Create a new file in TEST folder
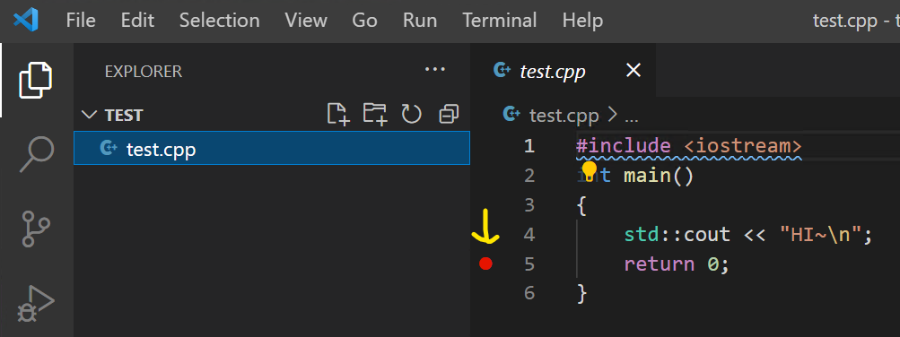 (x=338, y=114)
